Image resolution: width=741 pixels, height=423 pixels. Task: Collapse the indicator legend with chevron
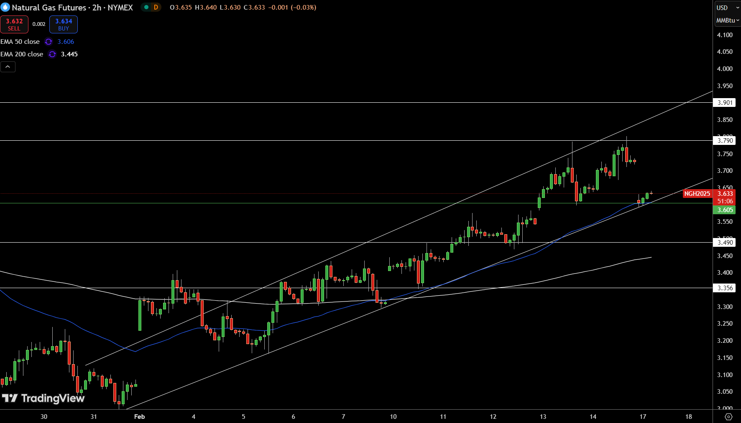[8, 67]
